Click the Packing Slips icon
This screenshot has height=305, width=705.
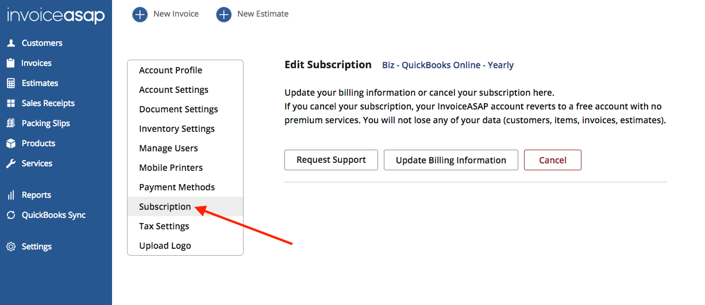click(x=10, y=123)
